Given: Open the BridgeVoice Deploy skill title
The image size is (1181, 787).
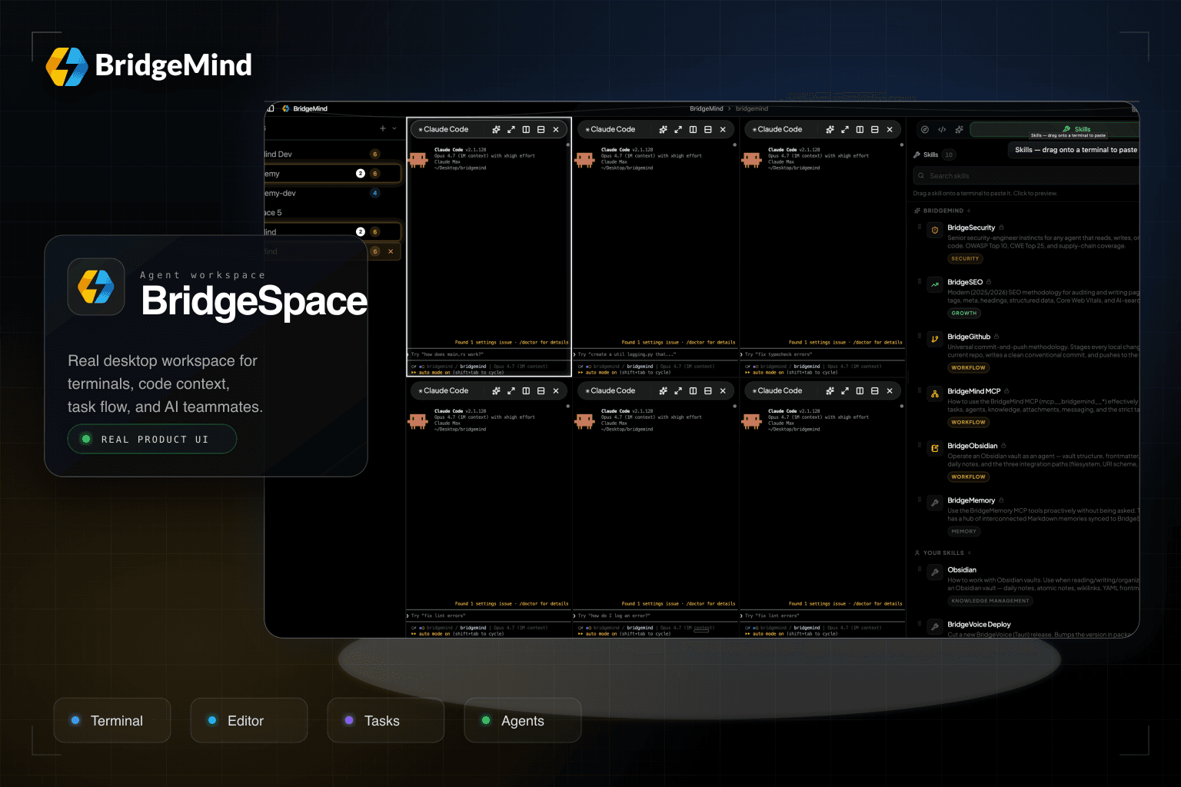Looking at the screenshot, I should (x=979, y=625).
